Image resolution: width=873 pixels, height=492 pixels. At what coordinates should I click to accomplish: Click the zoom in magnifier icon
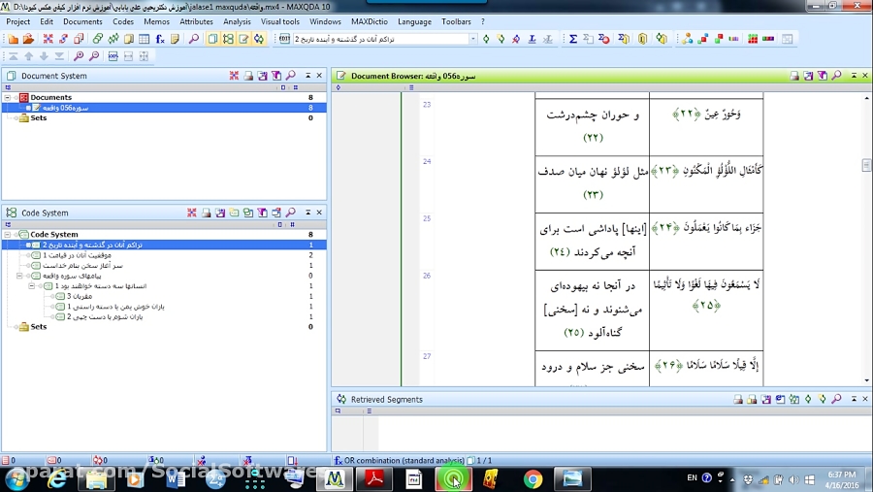point(79,56)
